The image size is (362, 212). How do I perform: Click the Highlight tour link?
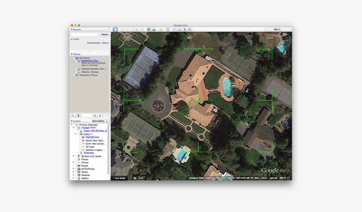[x=92, y=137]
